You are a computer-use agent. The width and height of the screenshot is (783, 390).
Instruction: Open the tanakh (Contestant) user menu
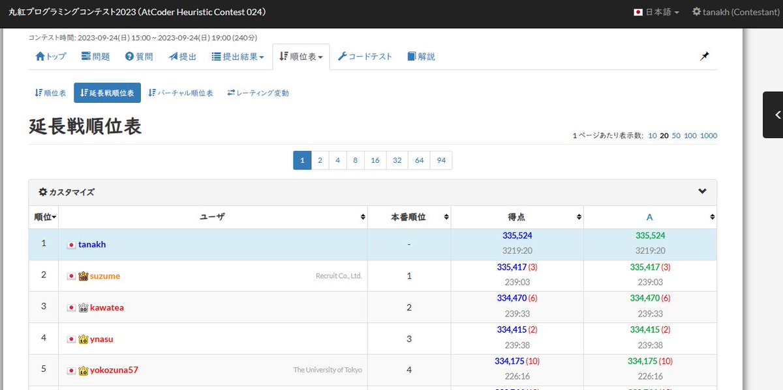(x=735, y=12)
